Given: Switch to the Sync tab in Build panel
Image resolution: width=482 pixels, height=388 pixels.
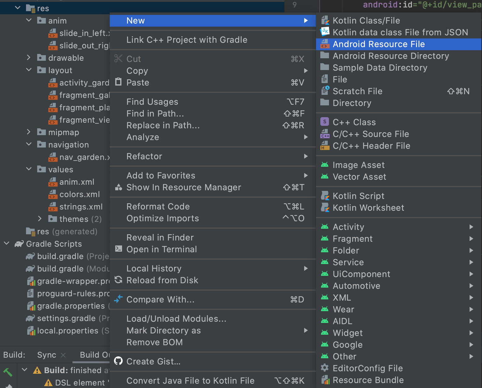Looking at the screenshot, I should click(x=46, y=355).
